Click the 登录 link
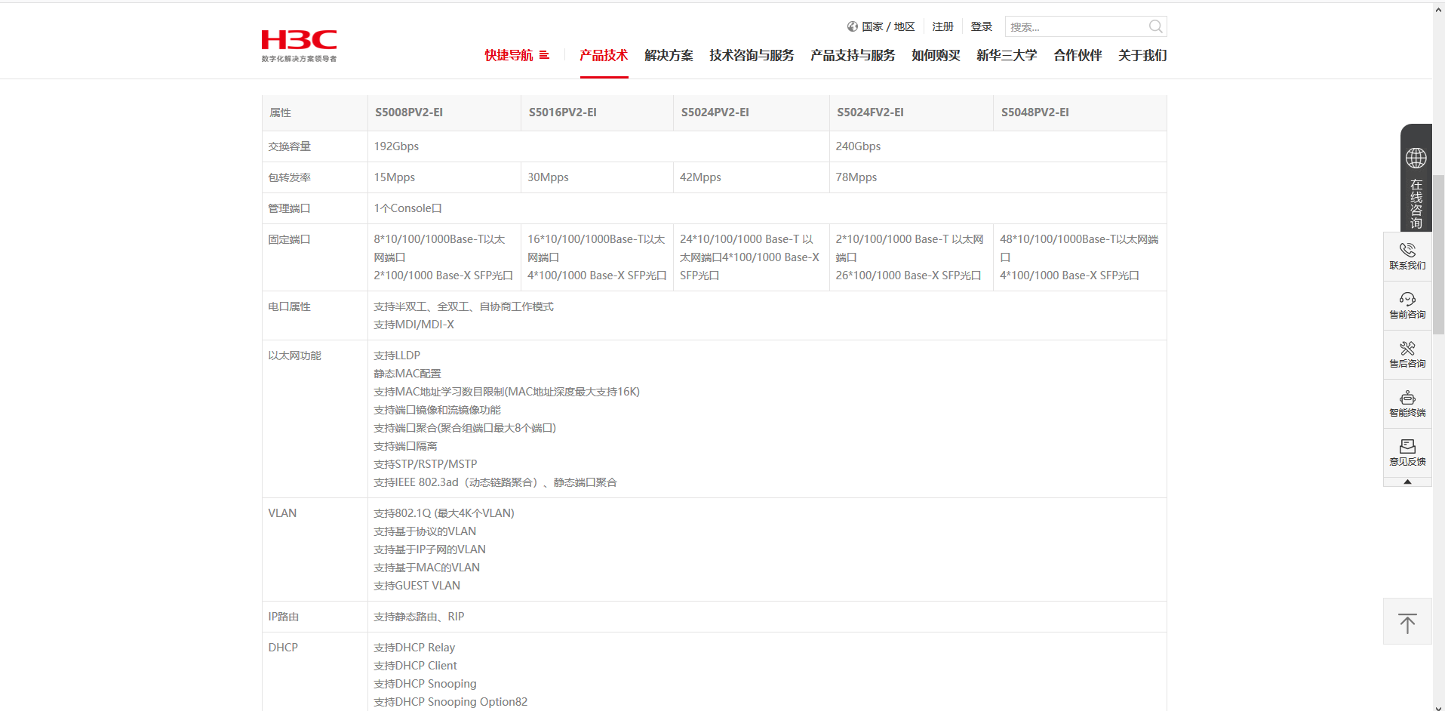The width and height of the screenshot is (1445, 711). [981, 26]
